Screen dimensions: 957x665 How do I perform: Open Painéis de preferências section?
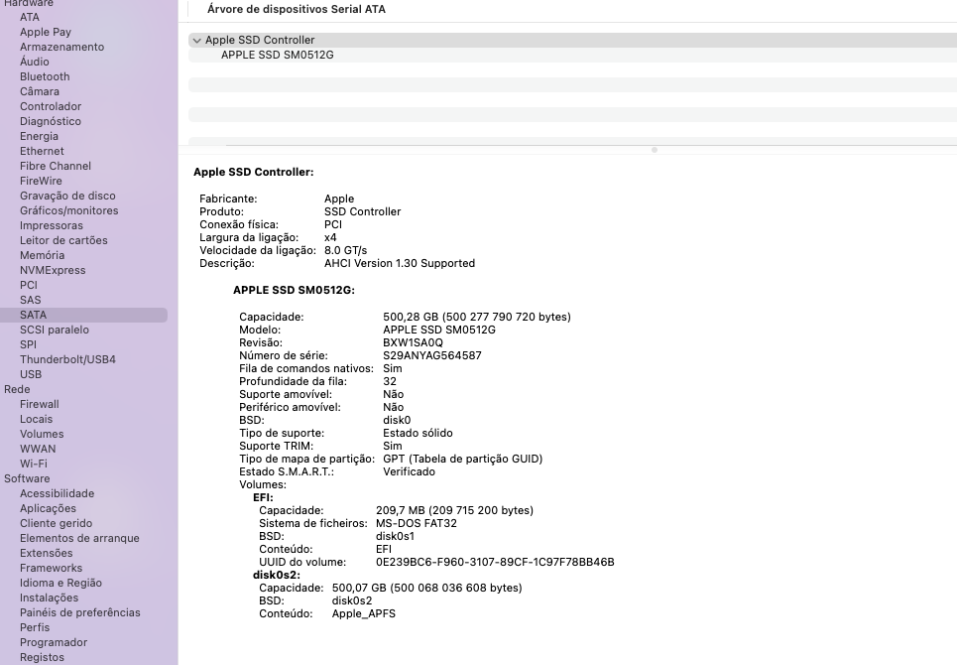80,612
